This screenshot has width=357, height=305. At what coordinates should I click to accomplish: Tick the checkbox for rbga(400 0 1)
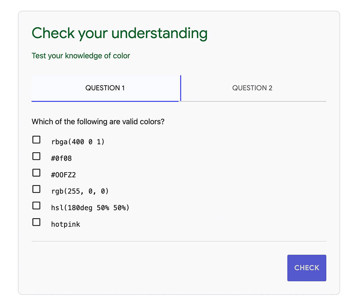[x=36, y=140]
